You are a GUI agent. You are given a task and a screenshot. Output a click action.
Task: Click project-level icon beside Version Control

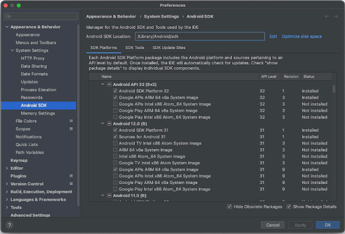tap(71, 184)
